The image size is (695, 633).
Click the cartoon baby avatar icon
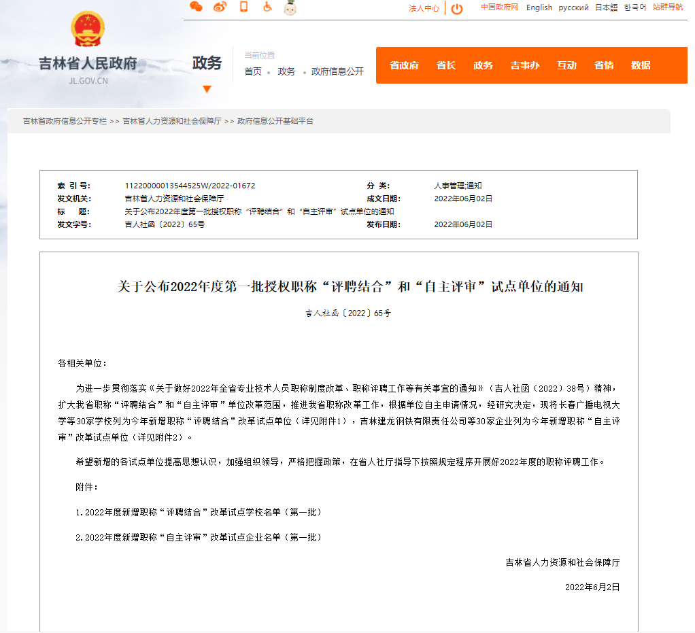click(x=290, y=7)
